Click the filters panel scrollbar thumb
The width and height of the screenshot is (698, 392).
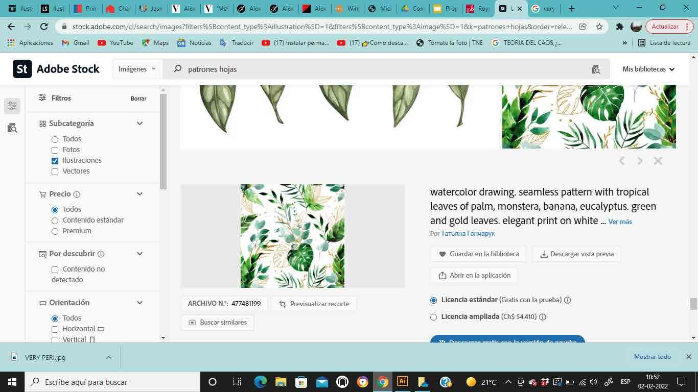coord(164,141)
